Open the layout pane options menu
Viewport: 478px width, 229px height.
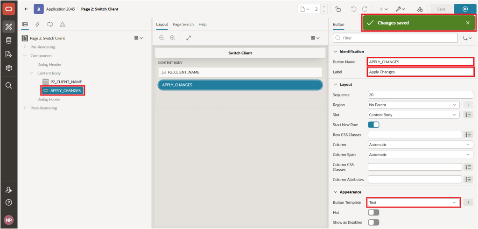click(315, 38)
